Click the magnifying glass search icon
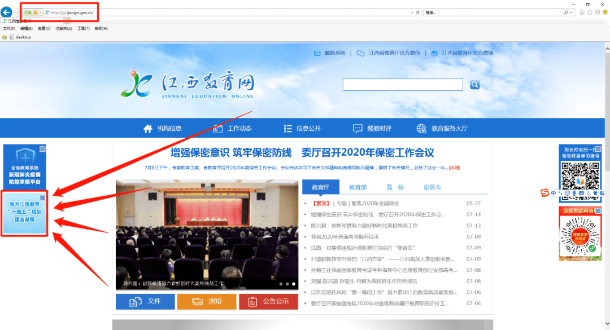Screen dimensions: 610x330 click(x=474, y=84)
